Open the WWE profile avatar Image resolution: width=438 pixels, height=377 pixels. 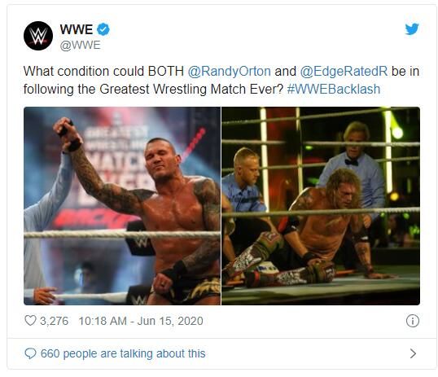(38, 36)
